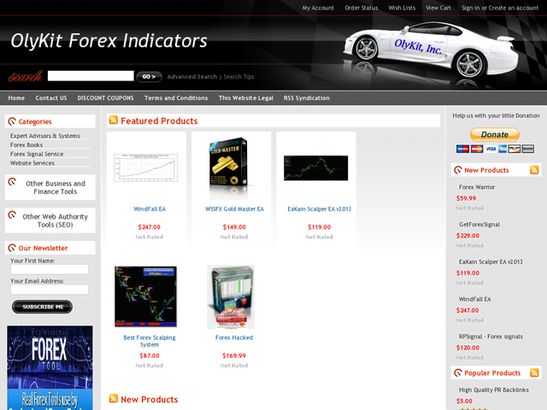547x410 pixels.
Task: Open View Cart link
Action: (438, 8)
